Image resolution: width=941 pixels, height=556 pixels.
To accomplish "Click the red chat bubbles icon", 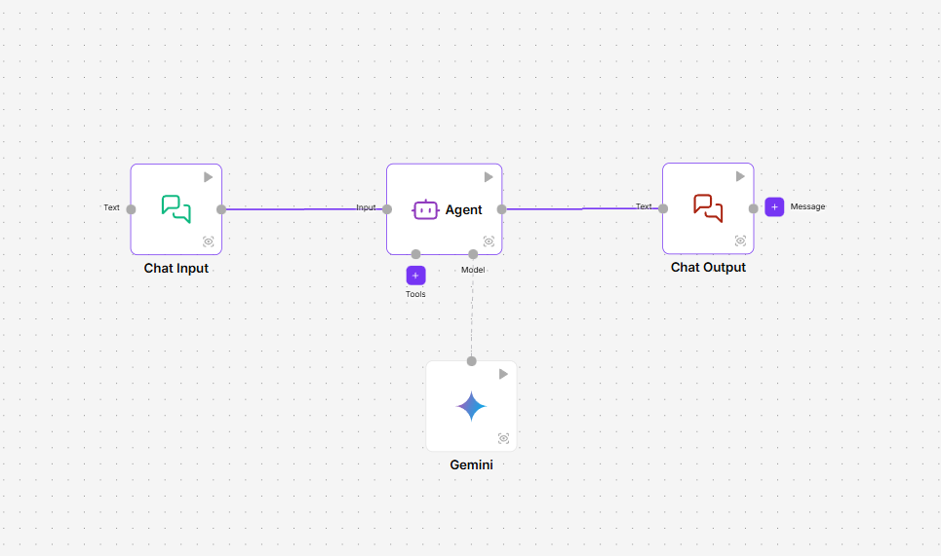I will (708, 207).
